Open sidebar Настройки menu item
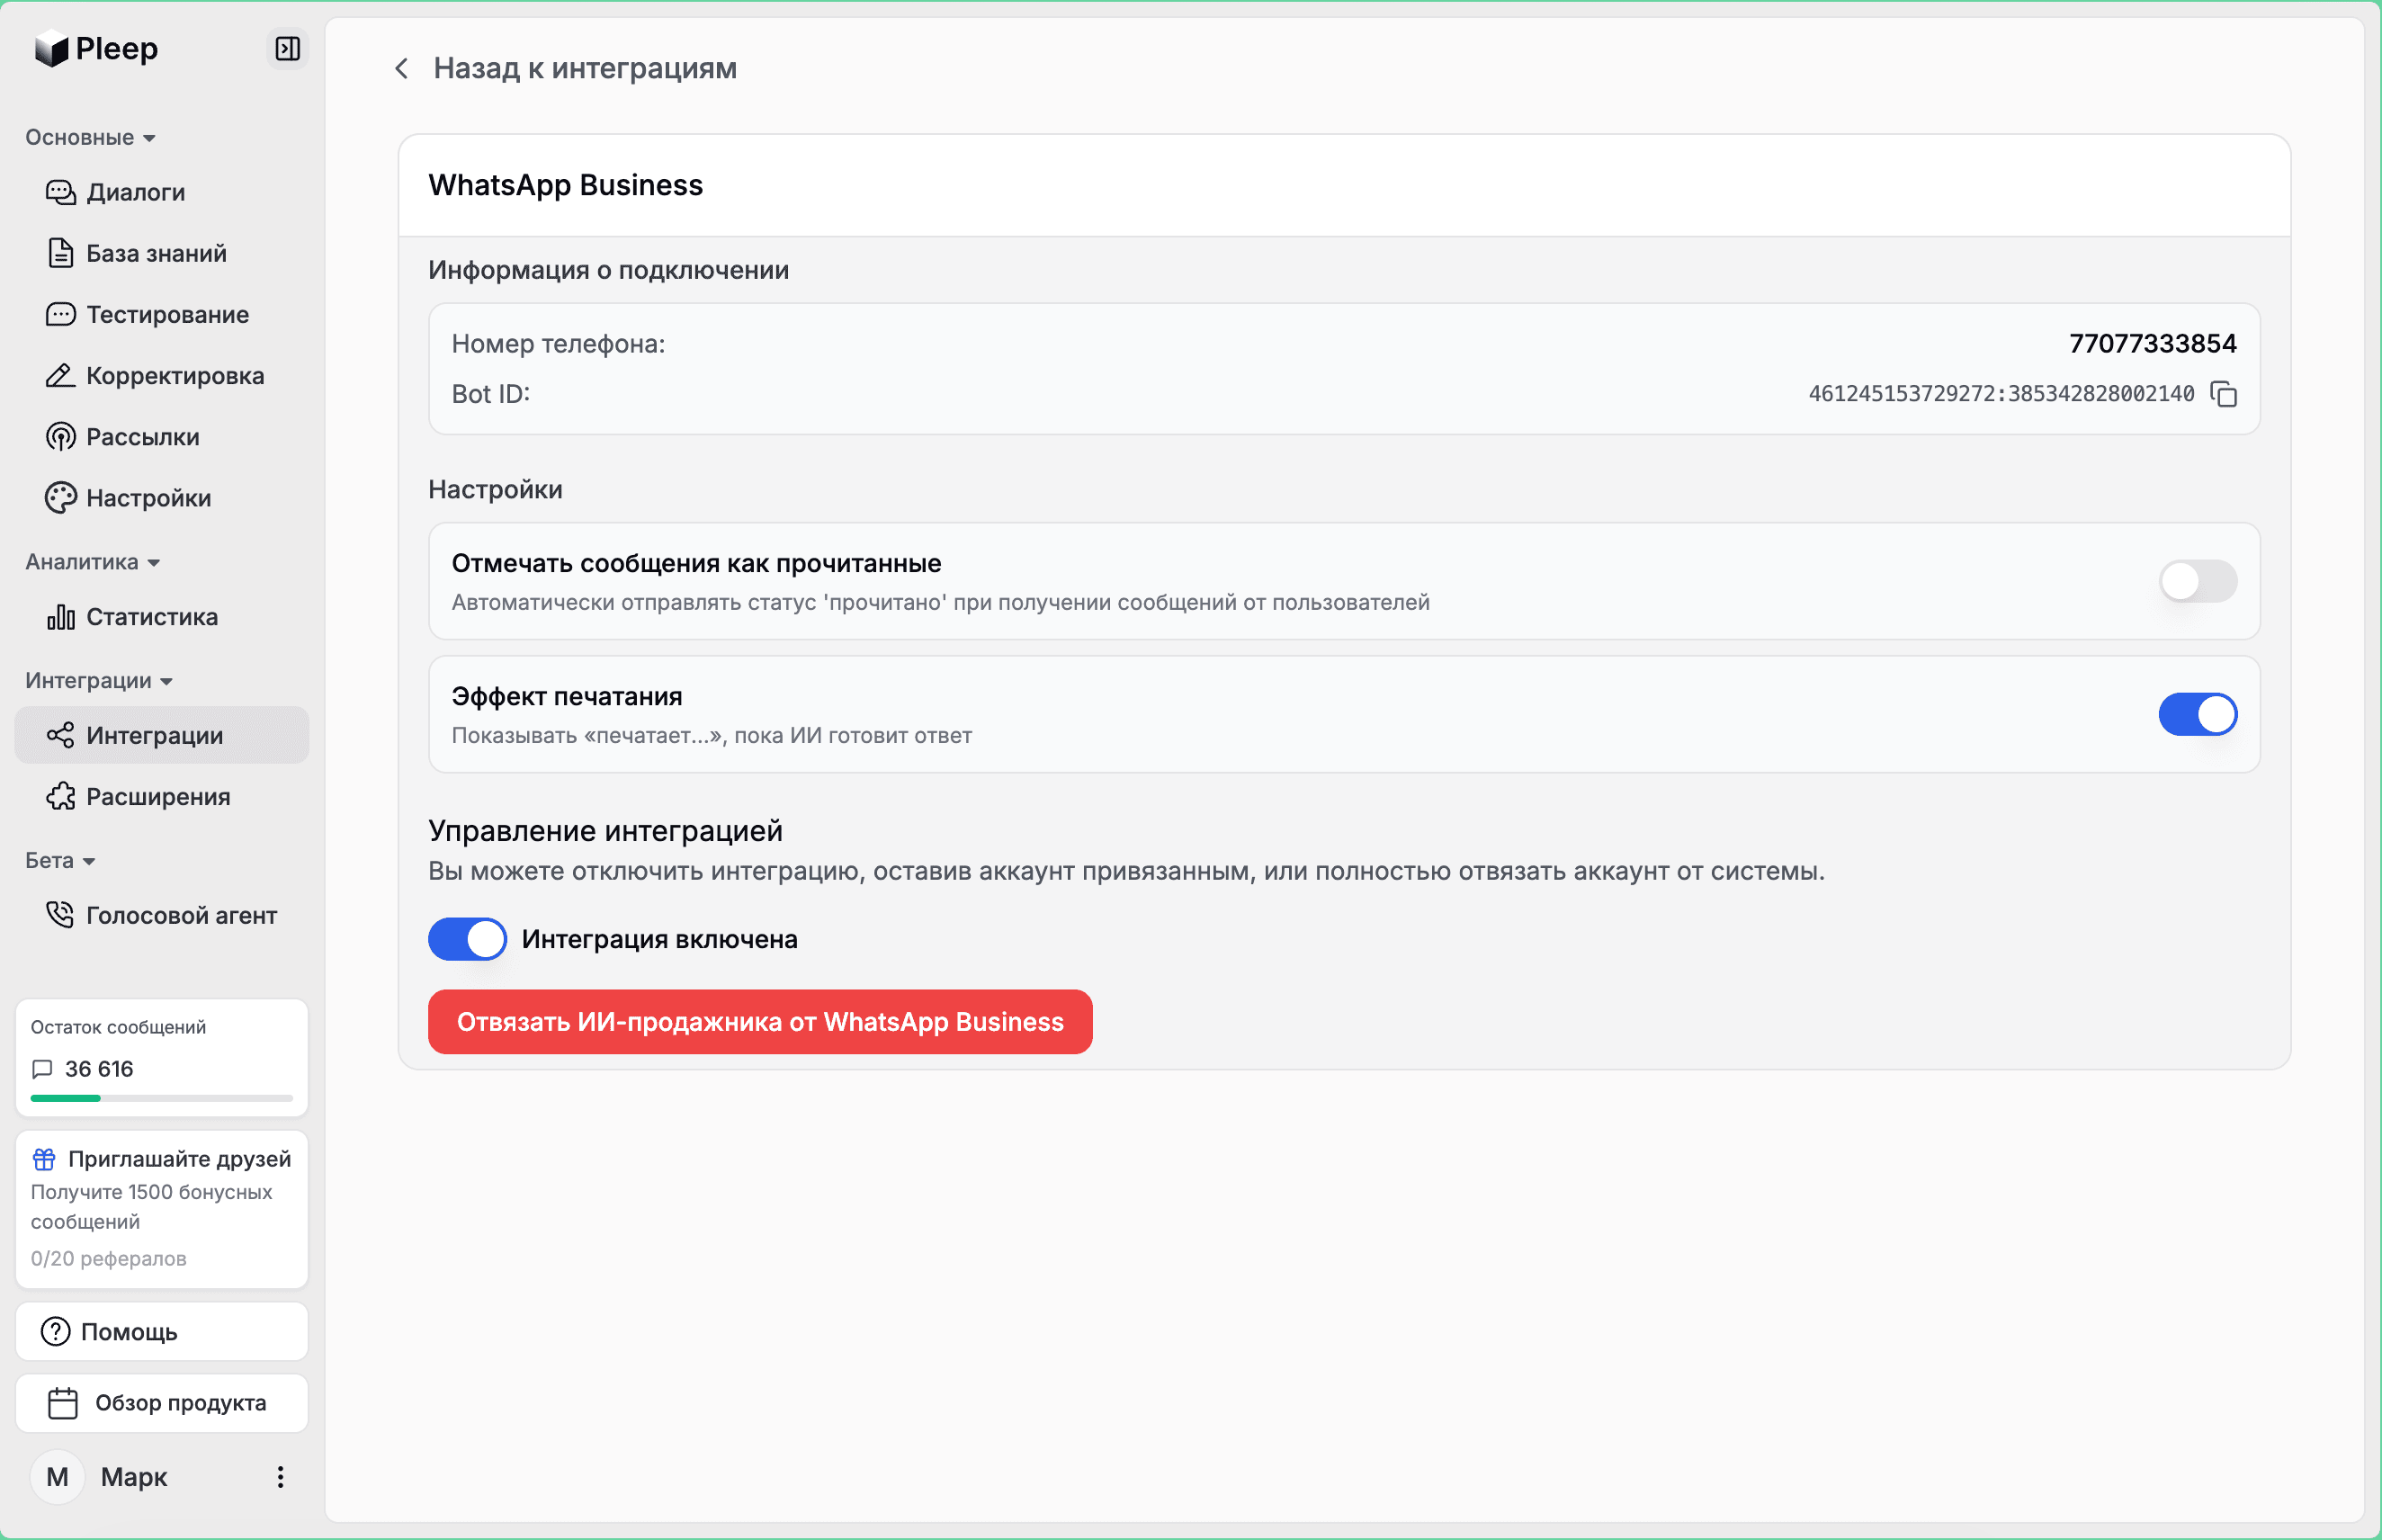Screen dimensions: 2382x1540 tap(162, 498)
